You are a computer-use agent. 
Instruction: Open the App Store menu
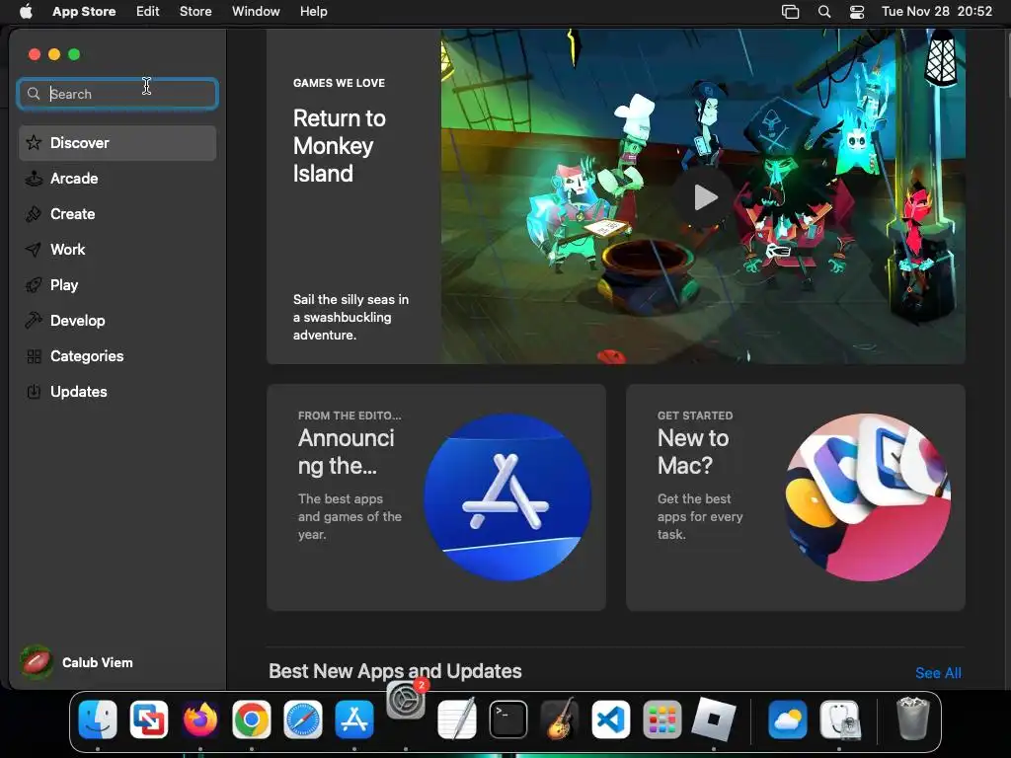[x=84, y=11]
